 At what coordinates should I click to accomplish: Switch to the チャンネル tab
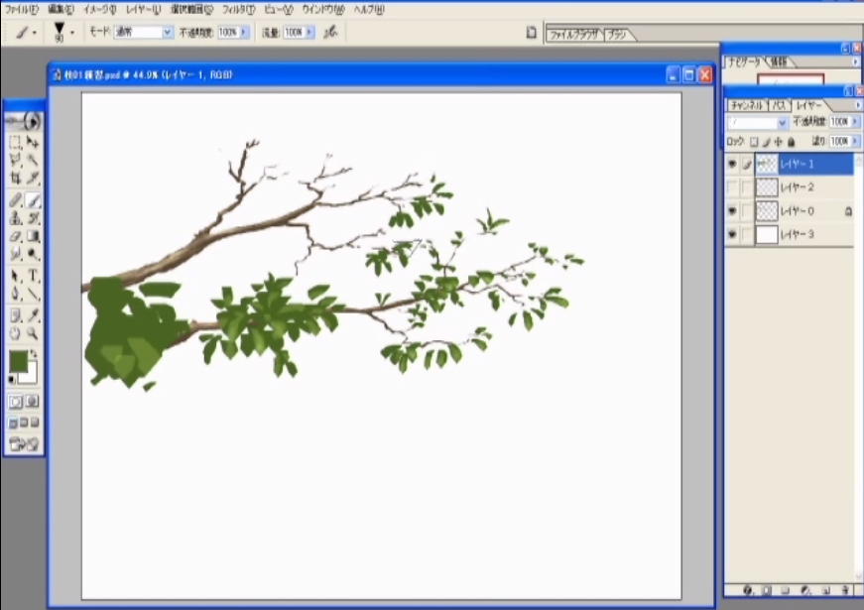point(747,105)
